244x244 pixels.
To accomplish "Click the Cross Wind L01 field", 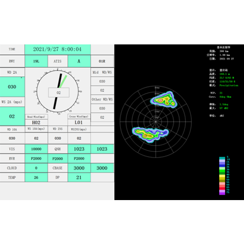I will tap(79, 122).
